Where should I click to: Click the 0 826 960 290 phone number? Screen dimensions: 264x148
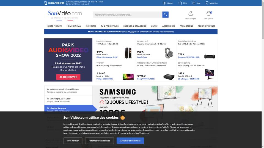[x=56, y=3]
